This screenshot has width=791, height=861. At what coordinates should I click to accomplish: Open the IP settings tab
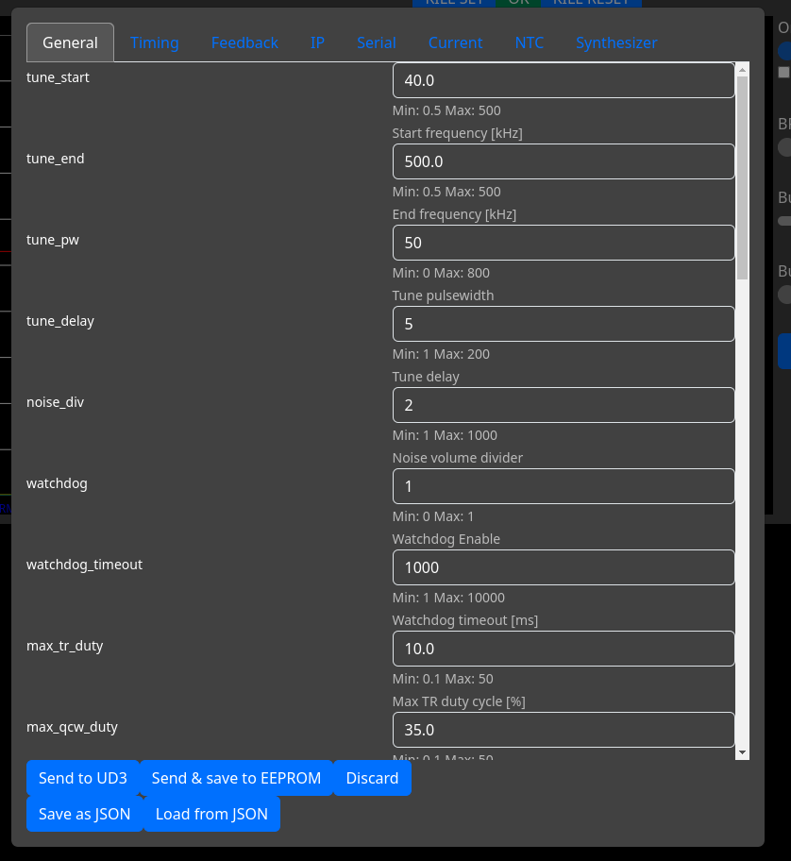(317, 42)
